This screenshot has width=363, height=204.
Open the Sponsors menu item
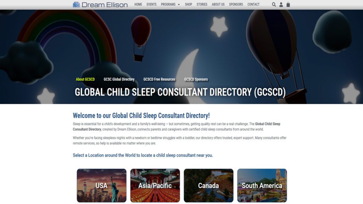(236, 5)
